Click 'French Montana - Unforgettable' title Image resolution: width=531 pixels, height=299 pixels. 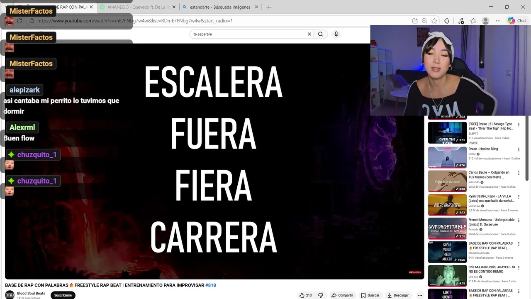point(492,222)
